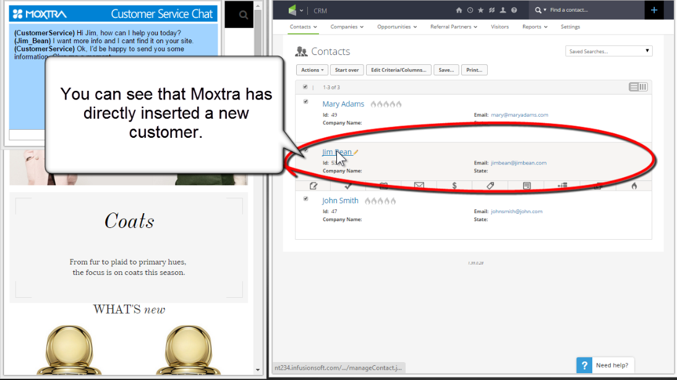Click Mary Adams' lead score flames
The height and width of the screenshot is (380, 677).
tap(386, 104)
